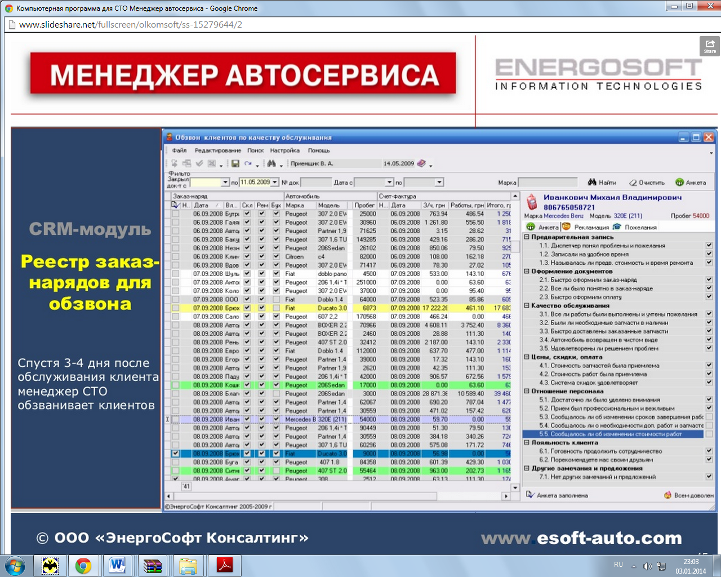The width and height of the screenshot is (721, 577).
Task: Open the 'Настройка' menu
Action: [284, 150]
